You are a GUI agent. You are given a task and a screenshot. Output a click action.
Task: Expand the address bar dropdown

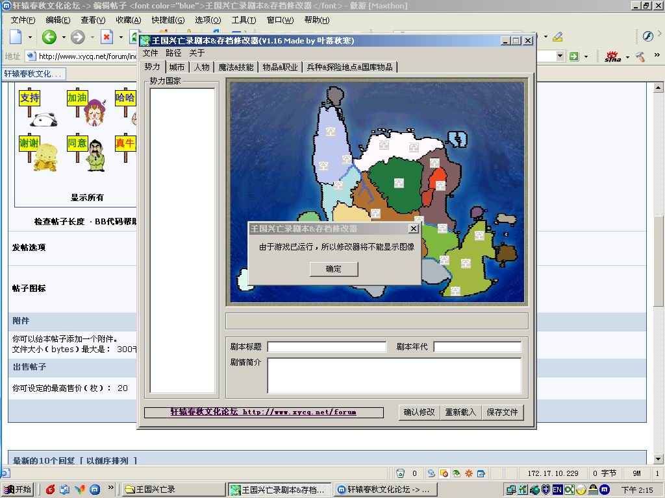pos(560,56)
